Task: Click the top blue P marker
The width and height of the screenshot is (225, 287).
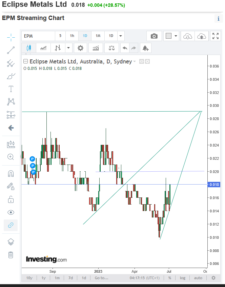Action: pyautogui.click(x=32, y=159)
